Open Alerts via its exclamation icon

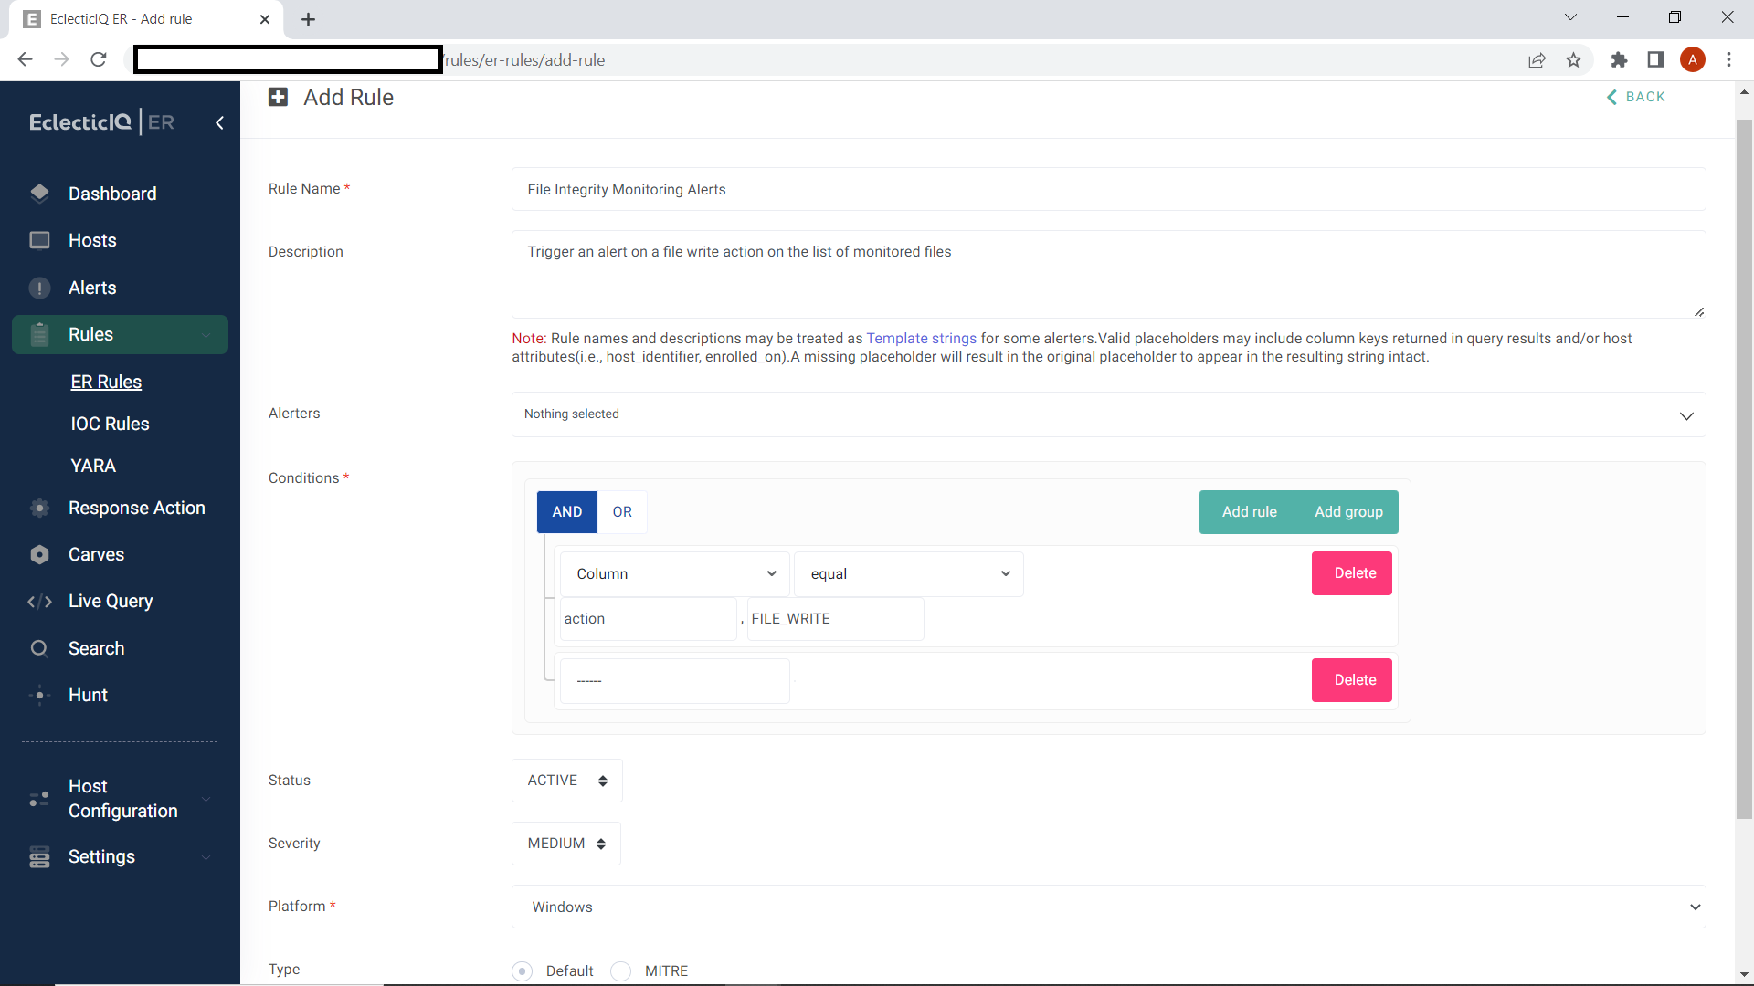coord(39,288)
